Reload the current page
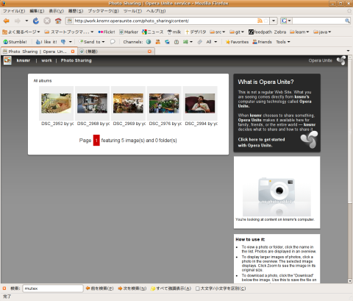 point(36,21)
